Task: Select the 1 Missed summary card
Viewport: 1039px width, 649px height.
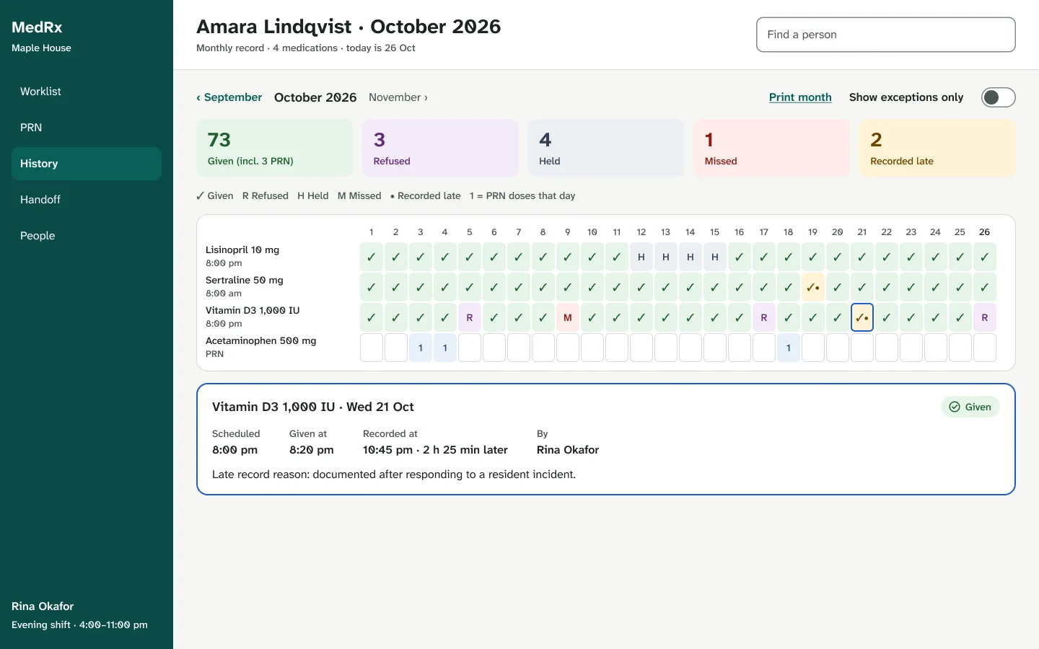Action: point(772,148)
